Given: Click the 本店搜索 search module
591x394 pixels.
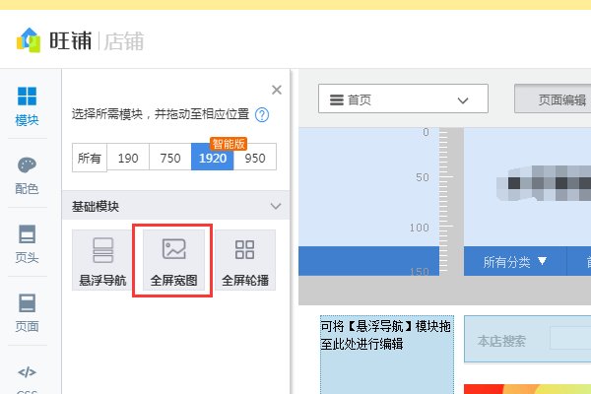Looking at the screenshot, I should tap(527, 339).
